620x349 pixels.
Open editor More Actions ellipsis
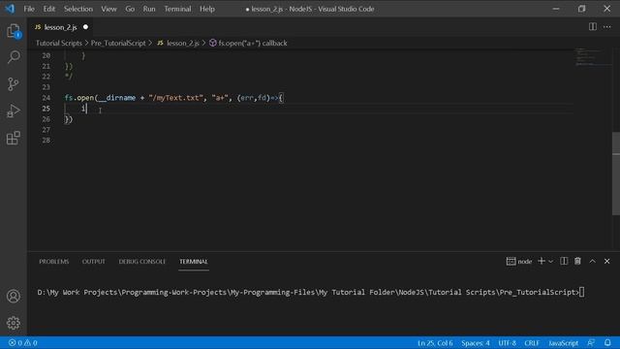tap(607, 27)
